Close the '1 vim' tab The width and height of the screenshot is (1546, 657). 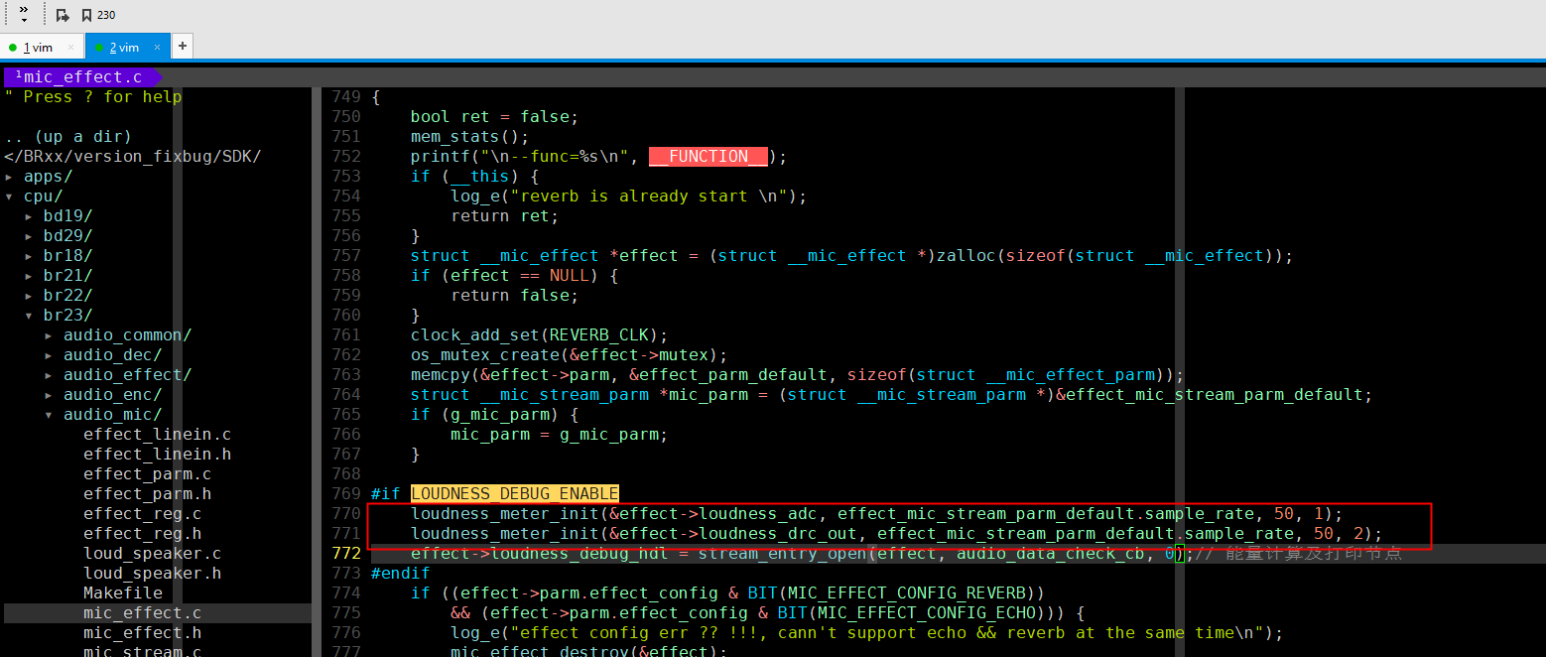tap(70, 47)
